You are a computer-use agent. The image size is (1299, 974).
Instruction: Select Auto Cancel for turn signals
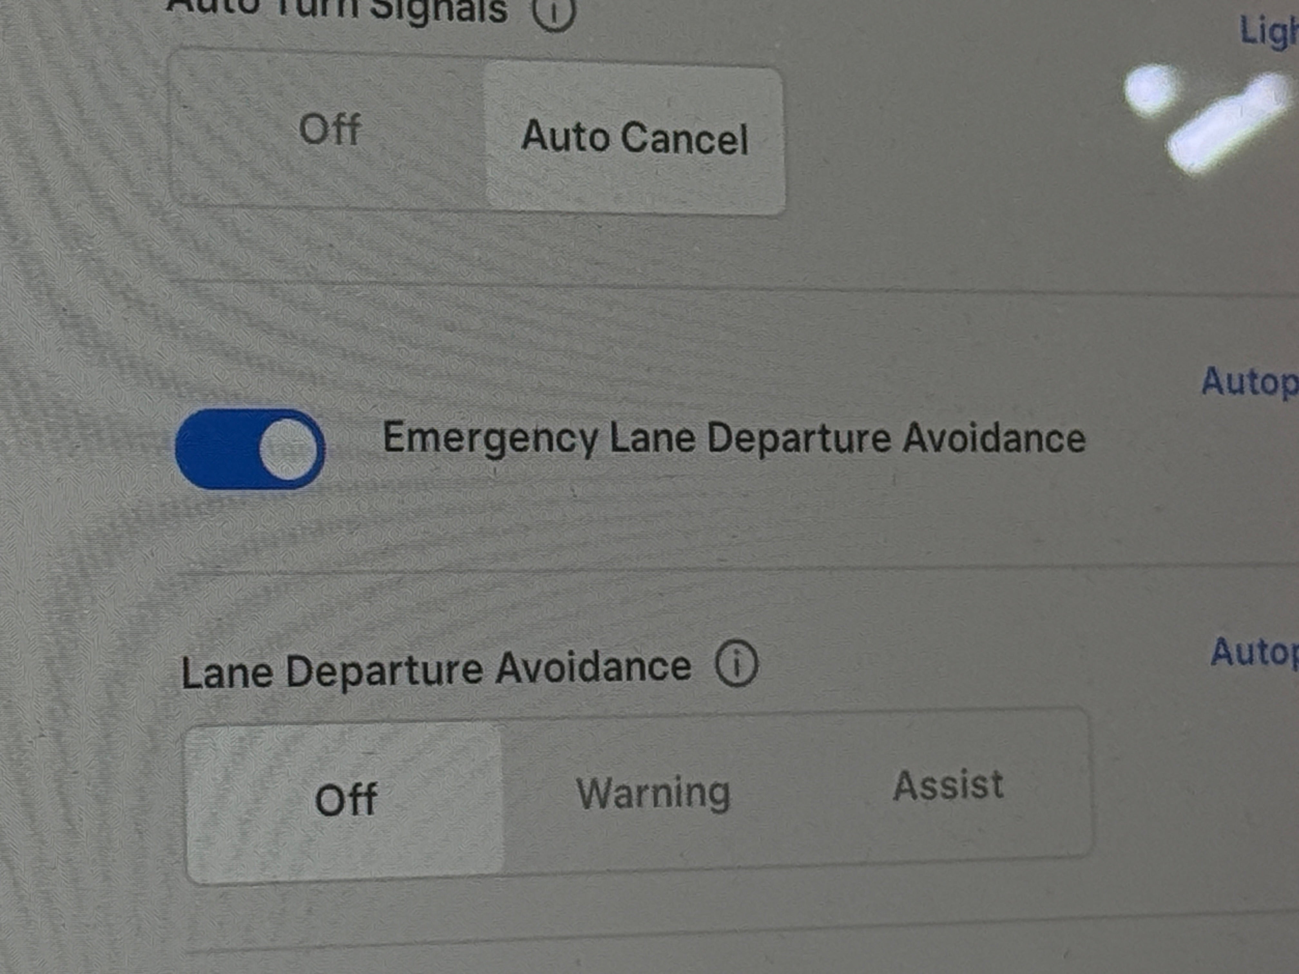[x=635, y=138]
